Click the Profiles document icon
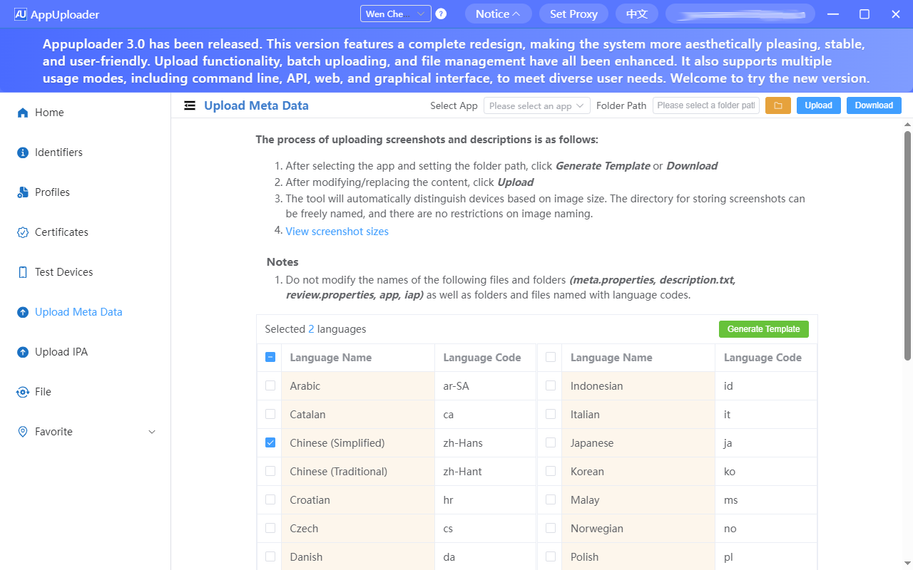913x570 pixels. [x=23, y=192]
